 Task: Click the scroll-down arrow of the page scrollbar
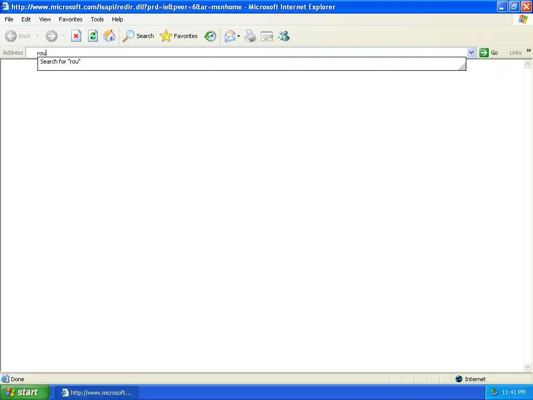(x=528, y=367)
